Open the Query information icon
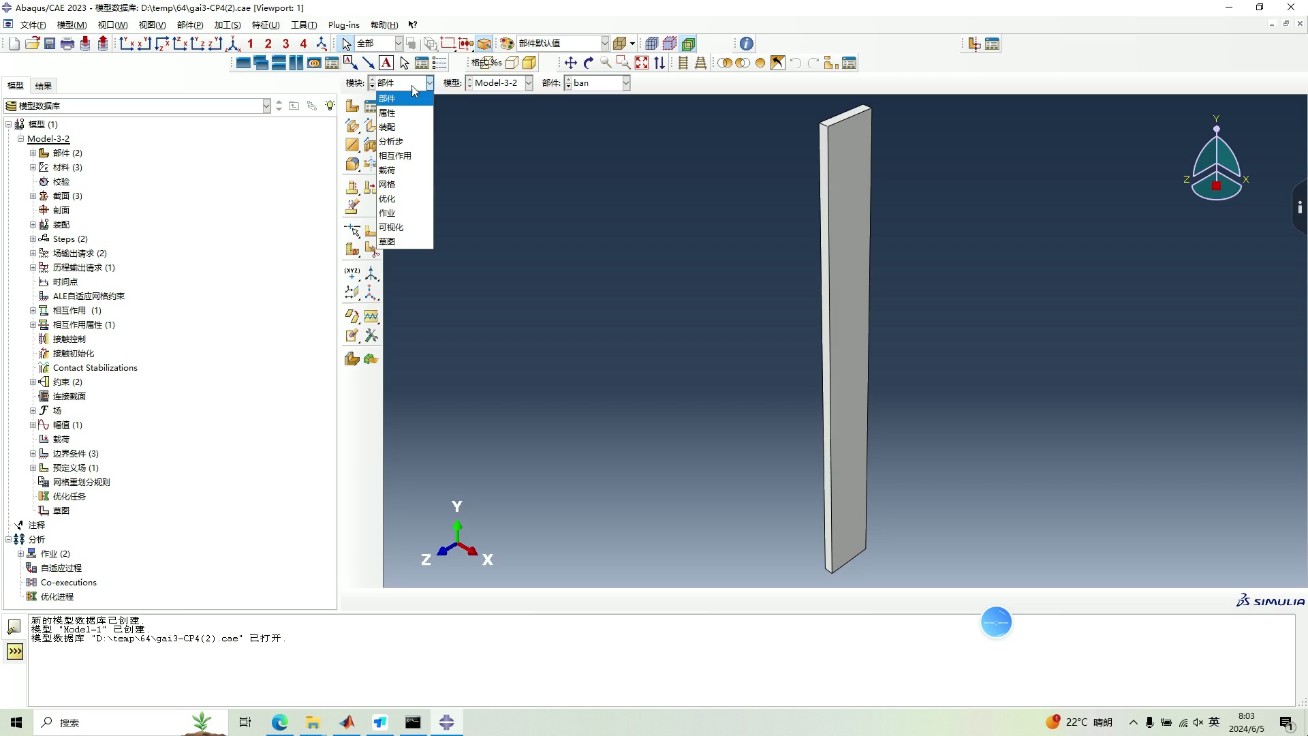1308x736 pixels. point(747,44)
